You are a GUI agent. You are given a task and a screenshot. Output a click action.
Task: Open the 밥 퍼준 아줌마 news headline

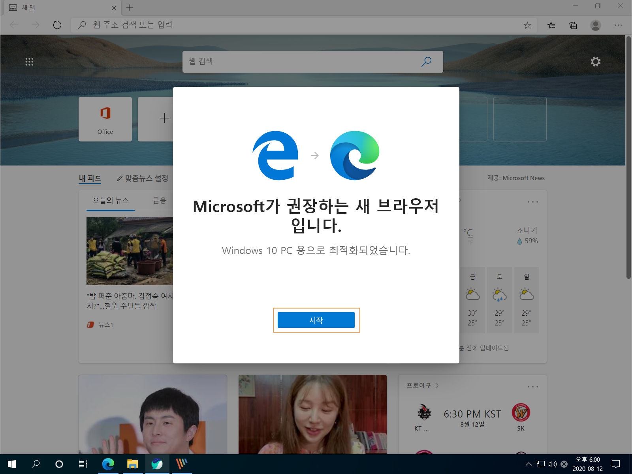[130, 301]
